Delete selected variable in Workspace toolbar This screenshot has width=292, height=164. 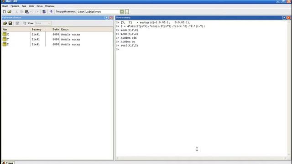24,23
